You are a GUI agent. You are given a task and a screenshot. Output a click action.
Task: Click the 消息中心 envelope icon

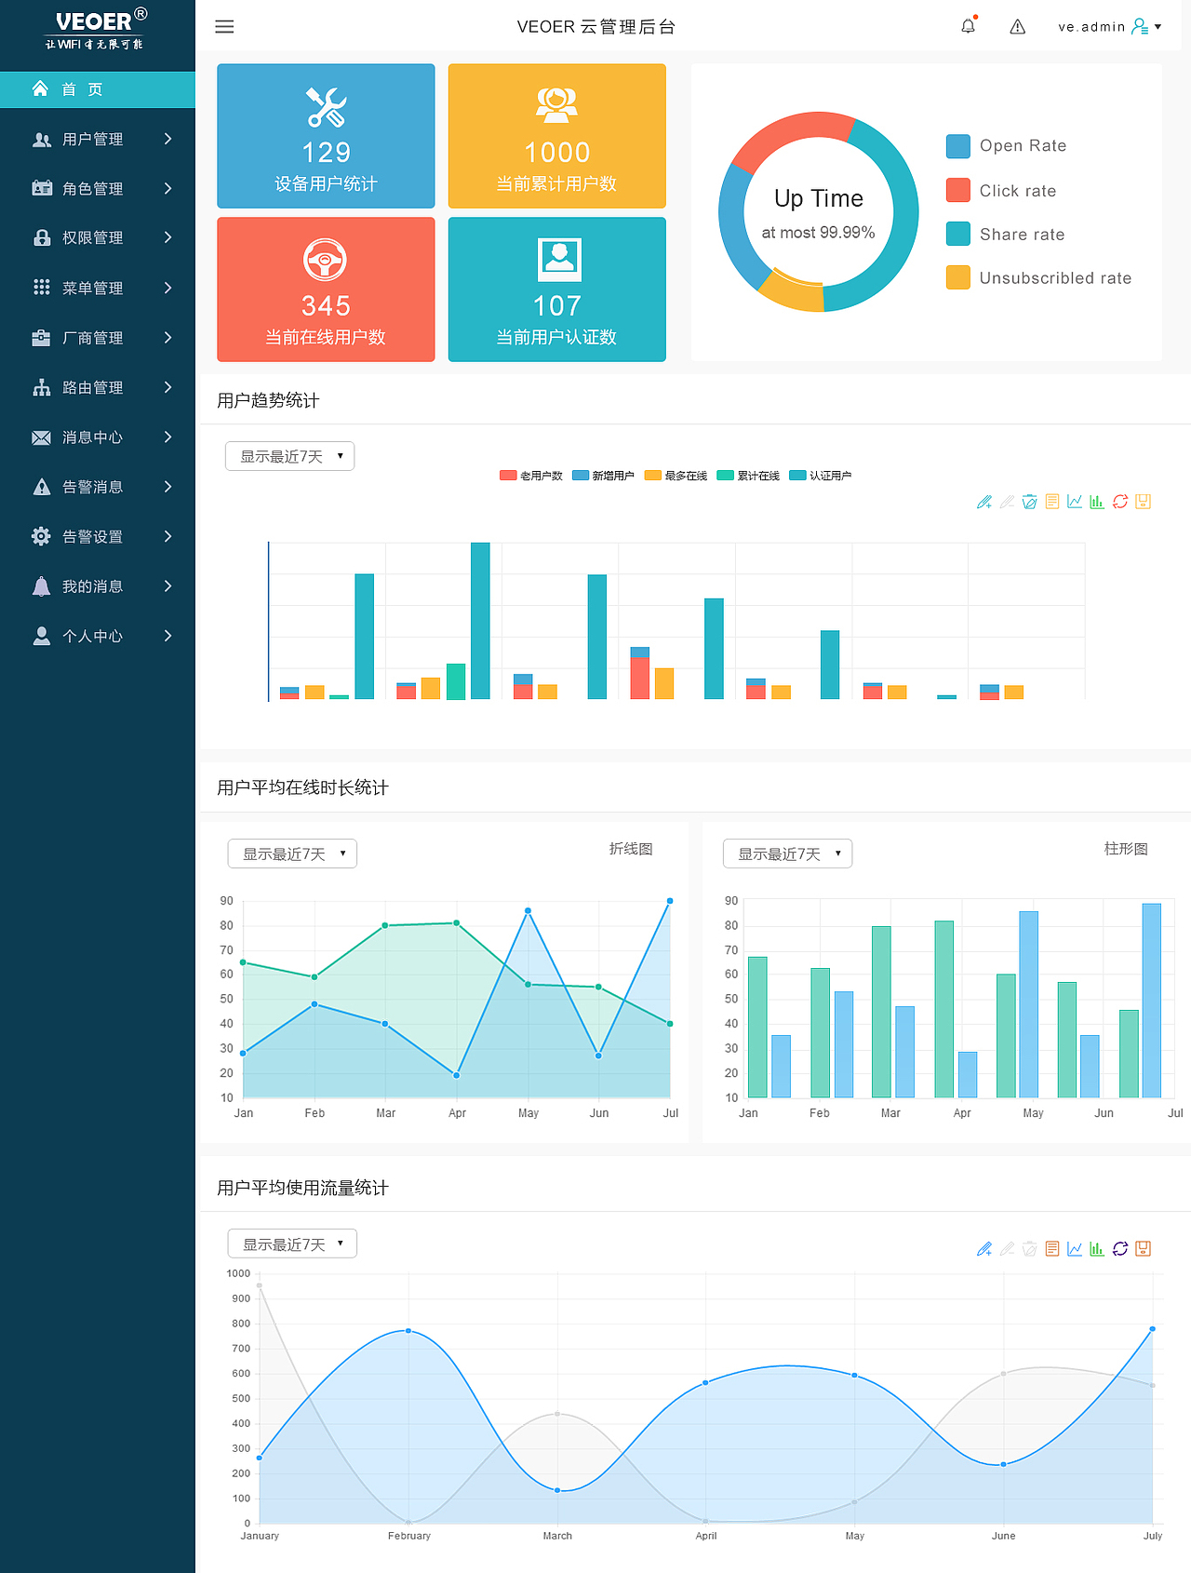[42, 437]
